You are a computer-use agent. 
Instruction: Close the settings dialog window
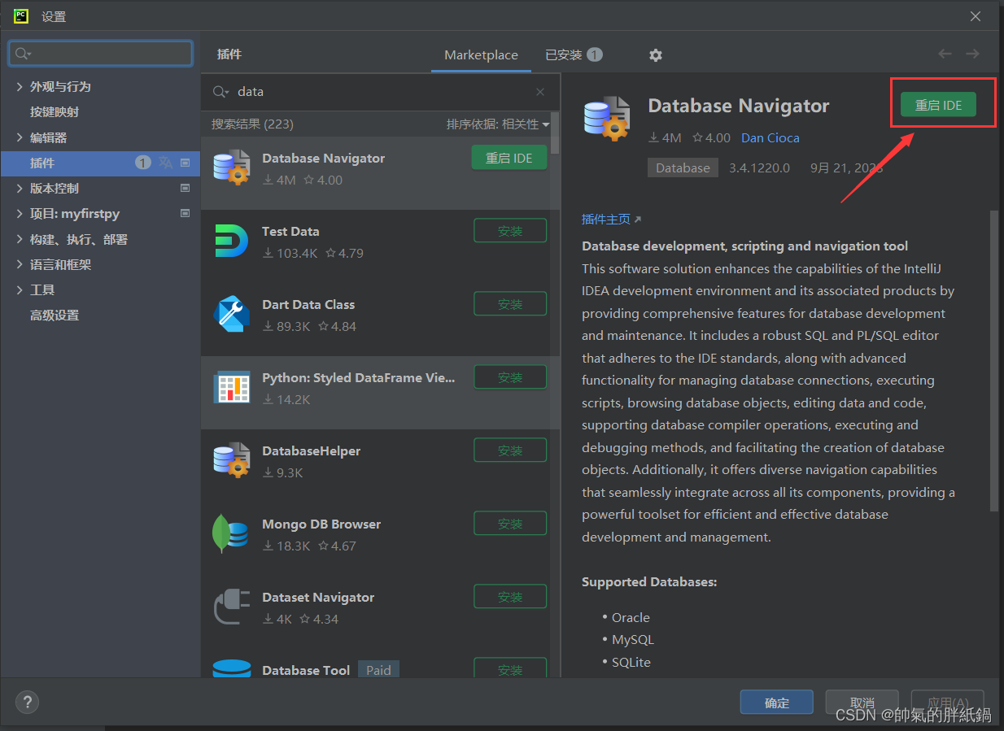pyautogui.click(x=976, y=16)
